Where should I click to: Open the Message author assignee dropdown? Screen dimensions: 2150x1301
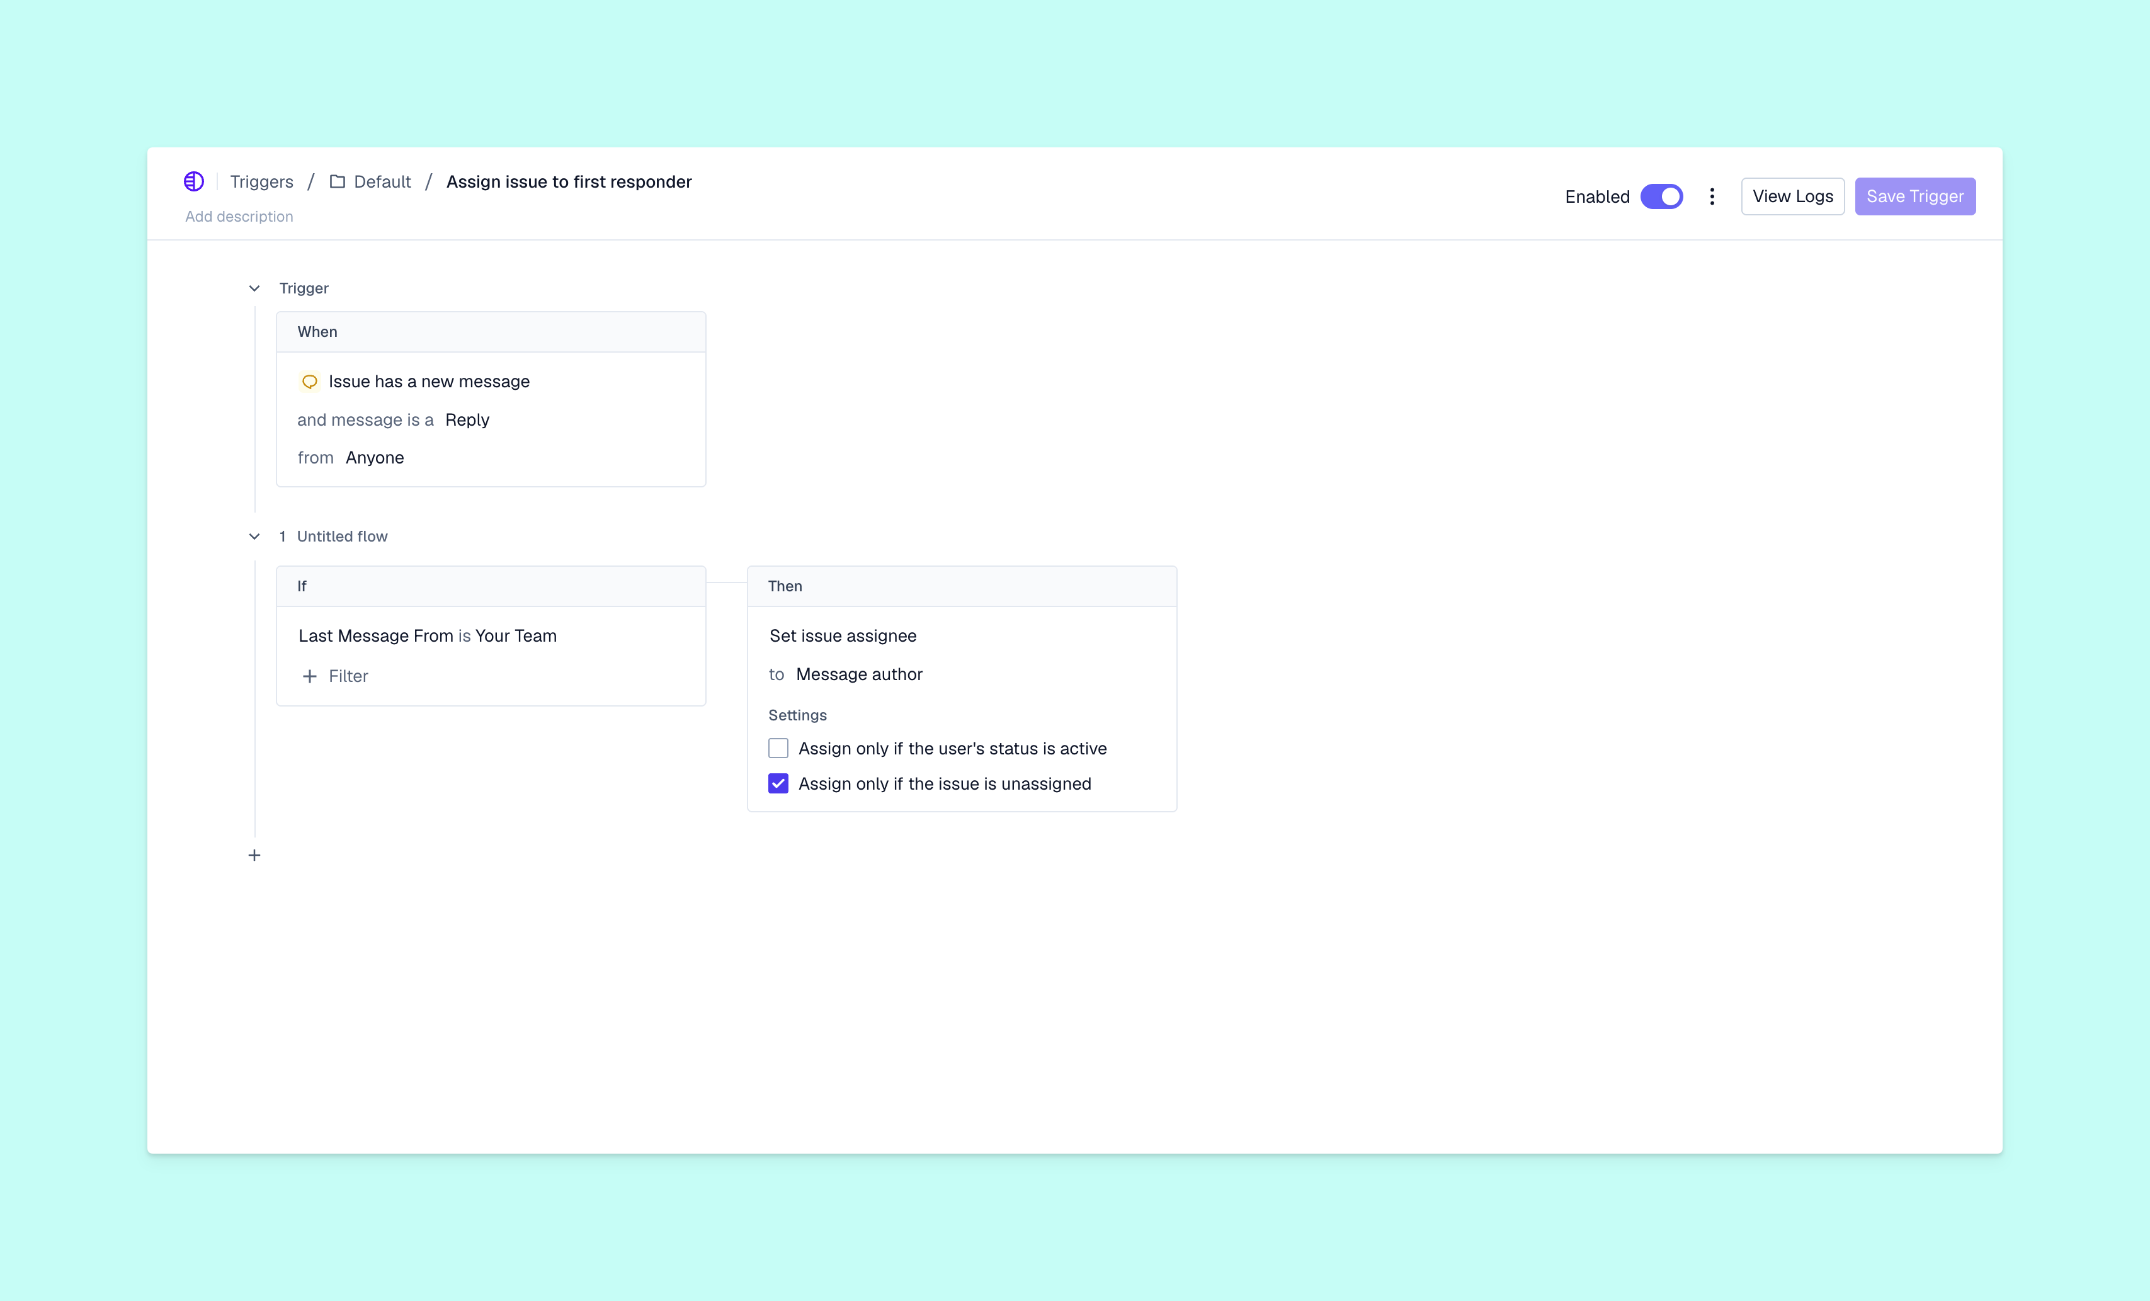pyautogui.click(x=858, y=674)
